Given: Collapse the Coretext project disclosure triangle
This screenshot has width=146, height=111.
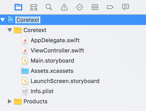Looking at the screenshot, I should pos(3,20).
